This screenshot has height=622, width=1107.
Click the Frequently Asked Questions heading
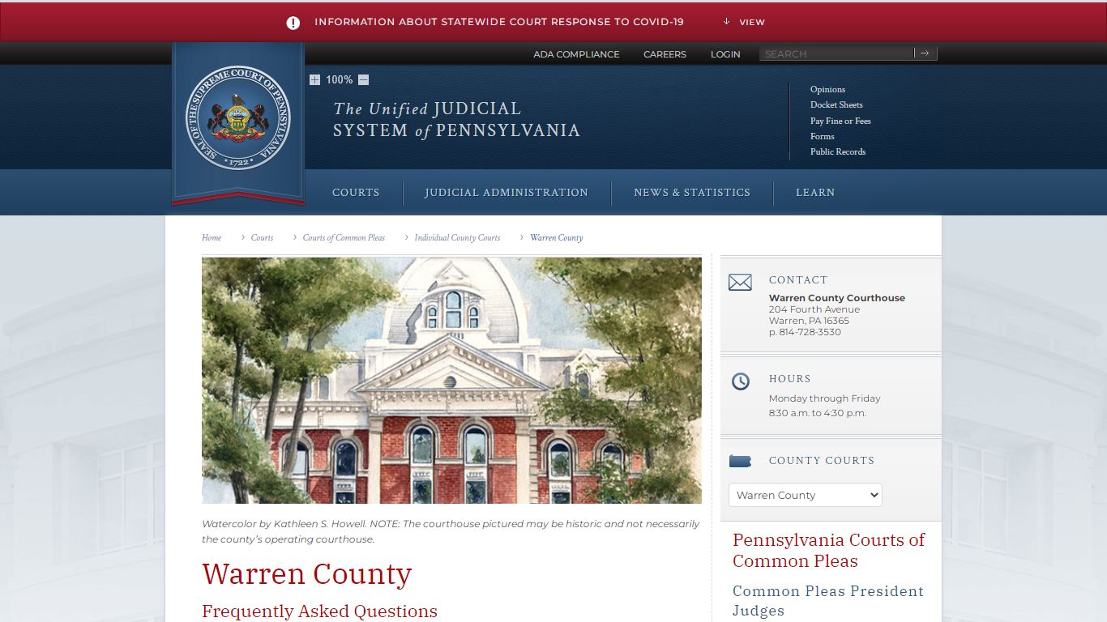click(319, 611)
